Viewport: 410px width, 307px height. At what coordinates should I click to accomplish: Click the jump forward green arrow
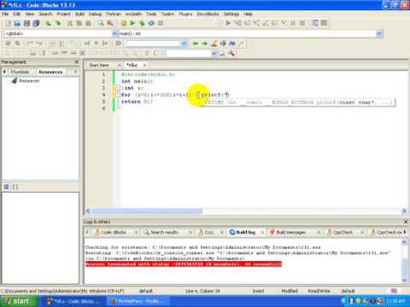205,43
